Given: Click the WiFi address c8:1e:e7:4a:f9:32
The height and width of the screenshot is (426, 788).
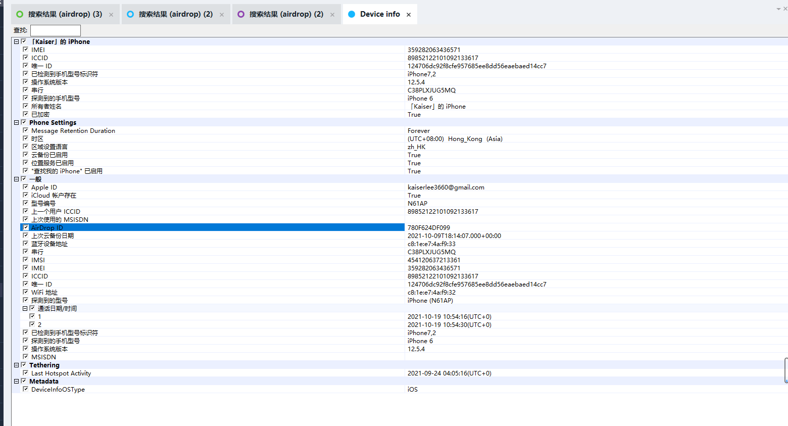Looking at the screenshot, I should point(431,292).
